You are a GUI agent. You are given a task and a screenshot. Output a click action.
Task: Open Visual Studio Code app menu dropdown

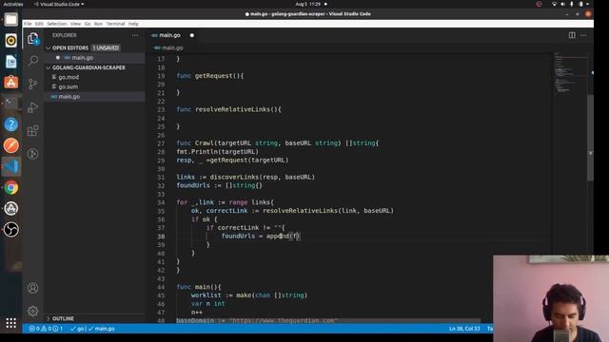[59, 4]
